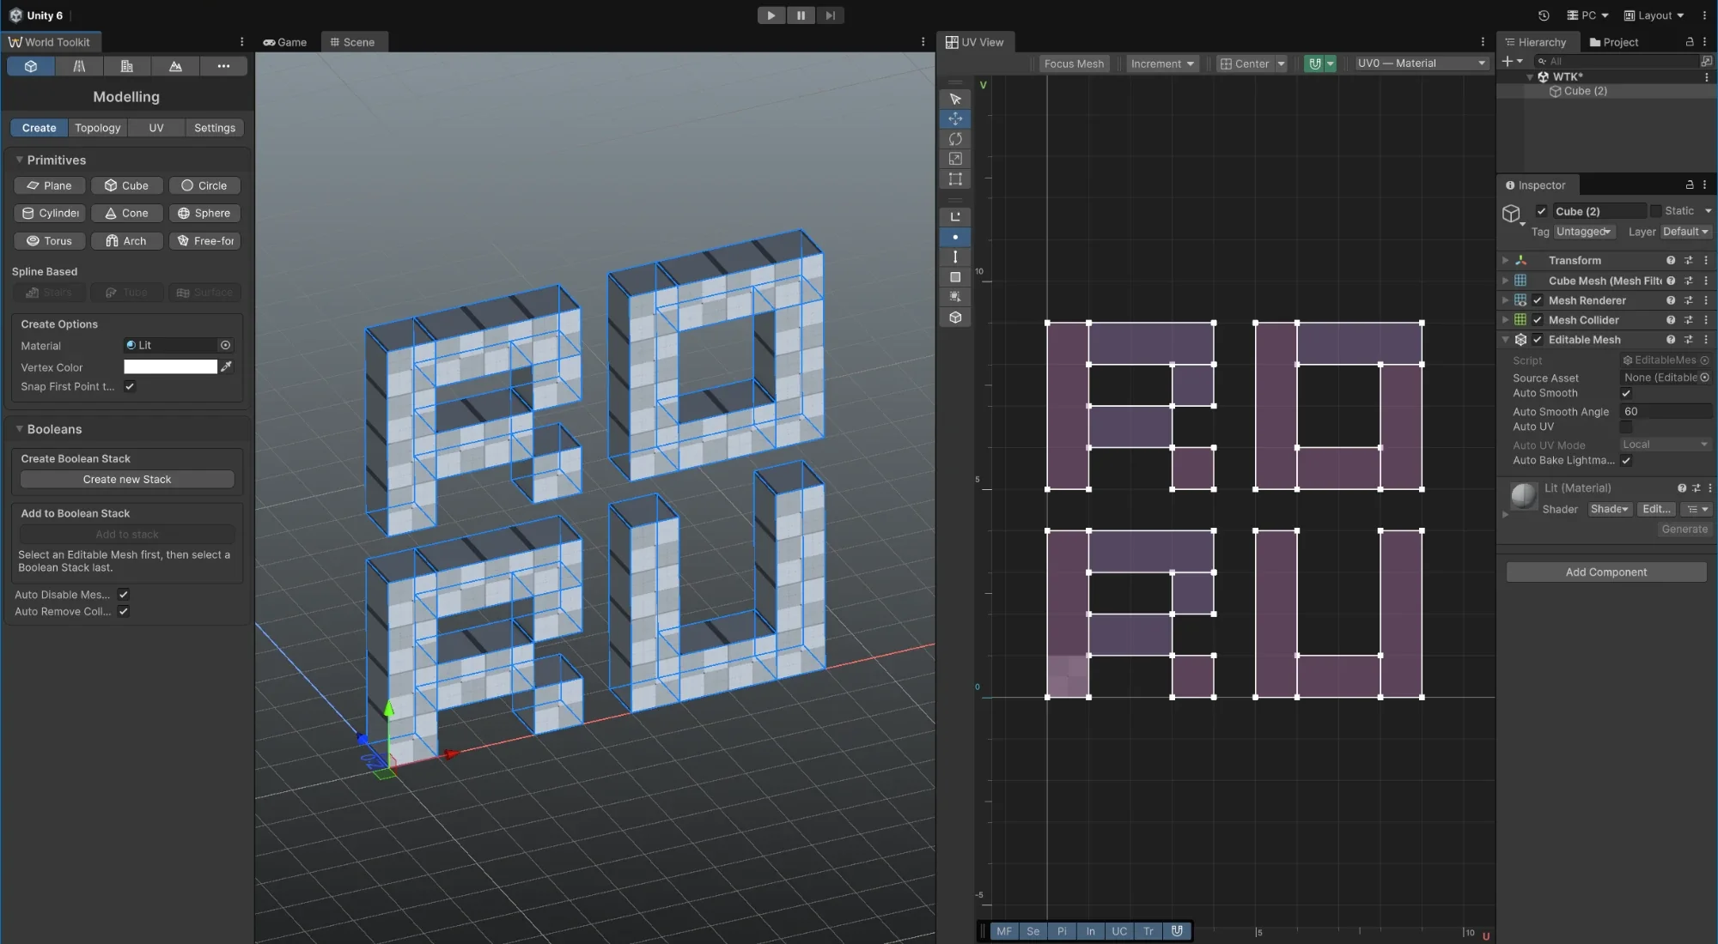Open the Increment snapping dropdown
The height and width of the screenshot is (944, 1718).
[1162, 64]
